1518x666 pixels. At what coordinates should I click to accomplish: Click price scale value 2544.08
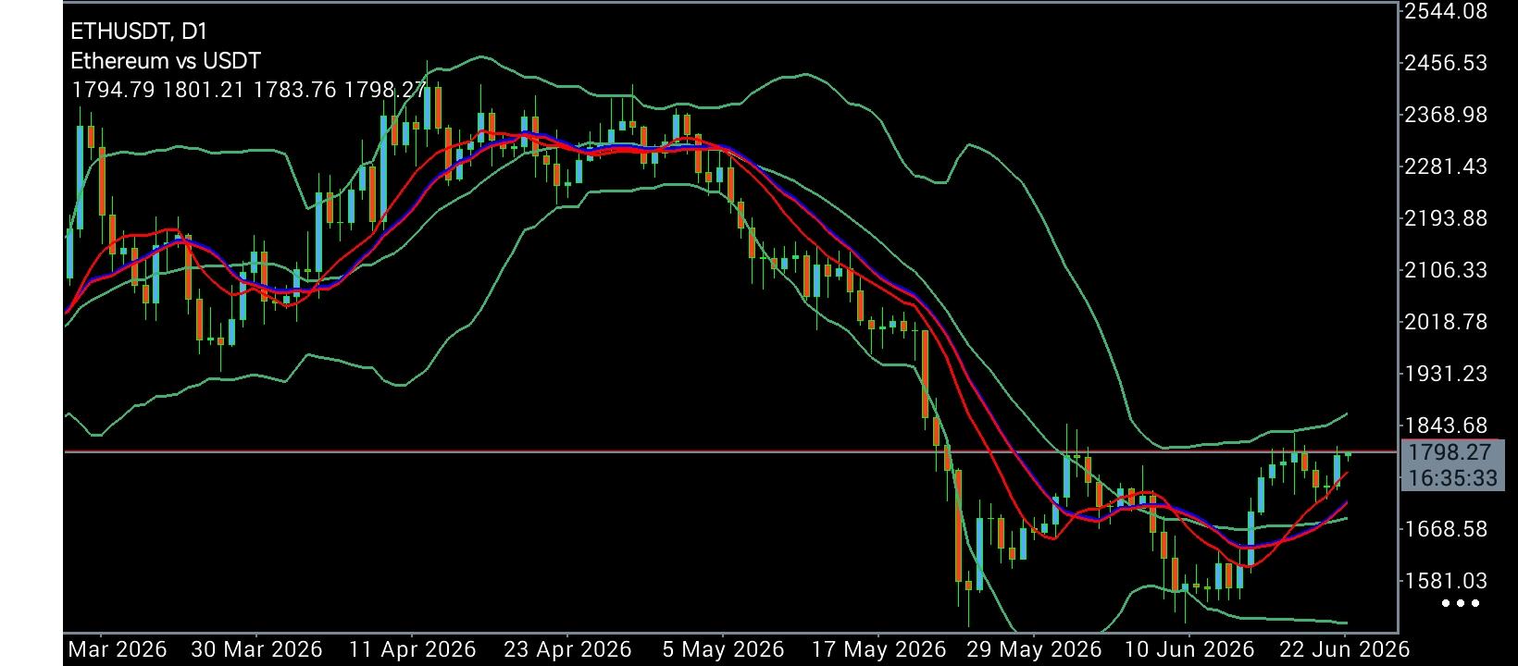1445,11
